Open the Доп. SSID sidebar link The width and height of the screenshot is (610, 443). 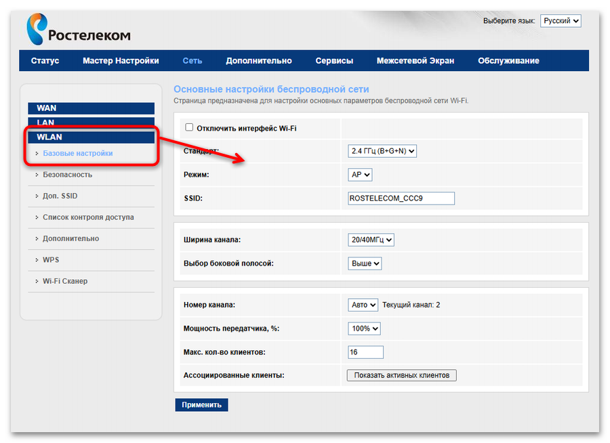60,196
